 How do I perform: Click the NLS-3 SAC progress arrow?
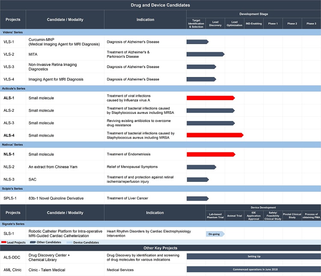click(198, 180)
